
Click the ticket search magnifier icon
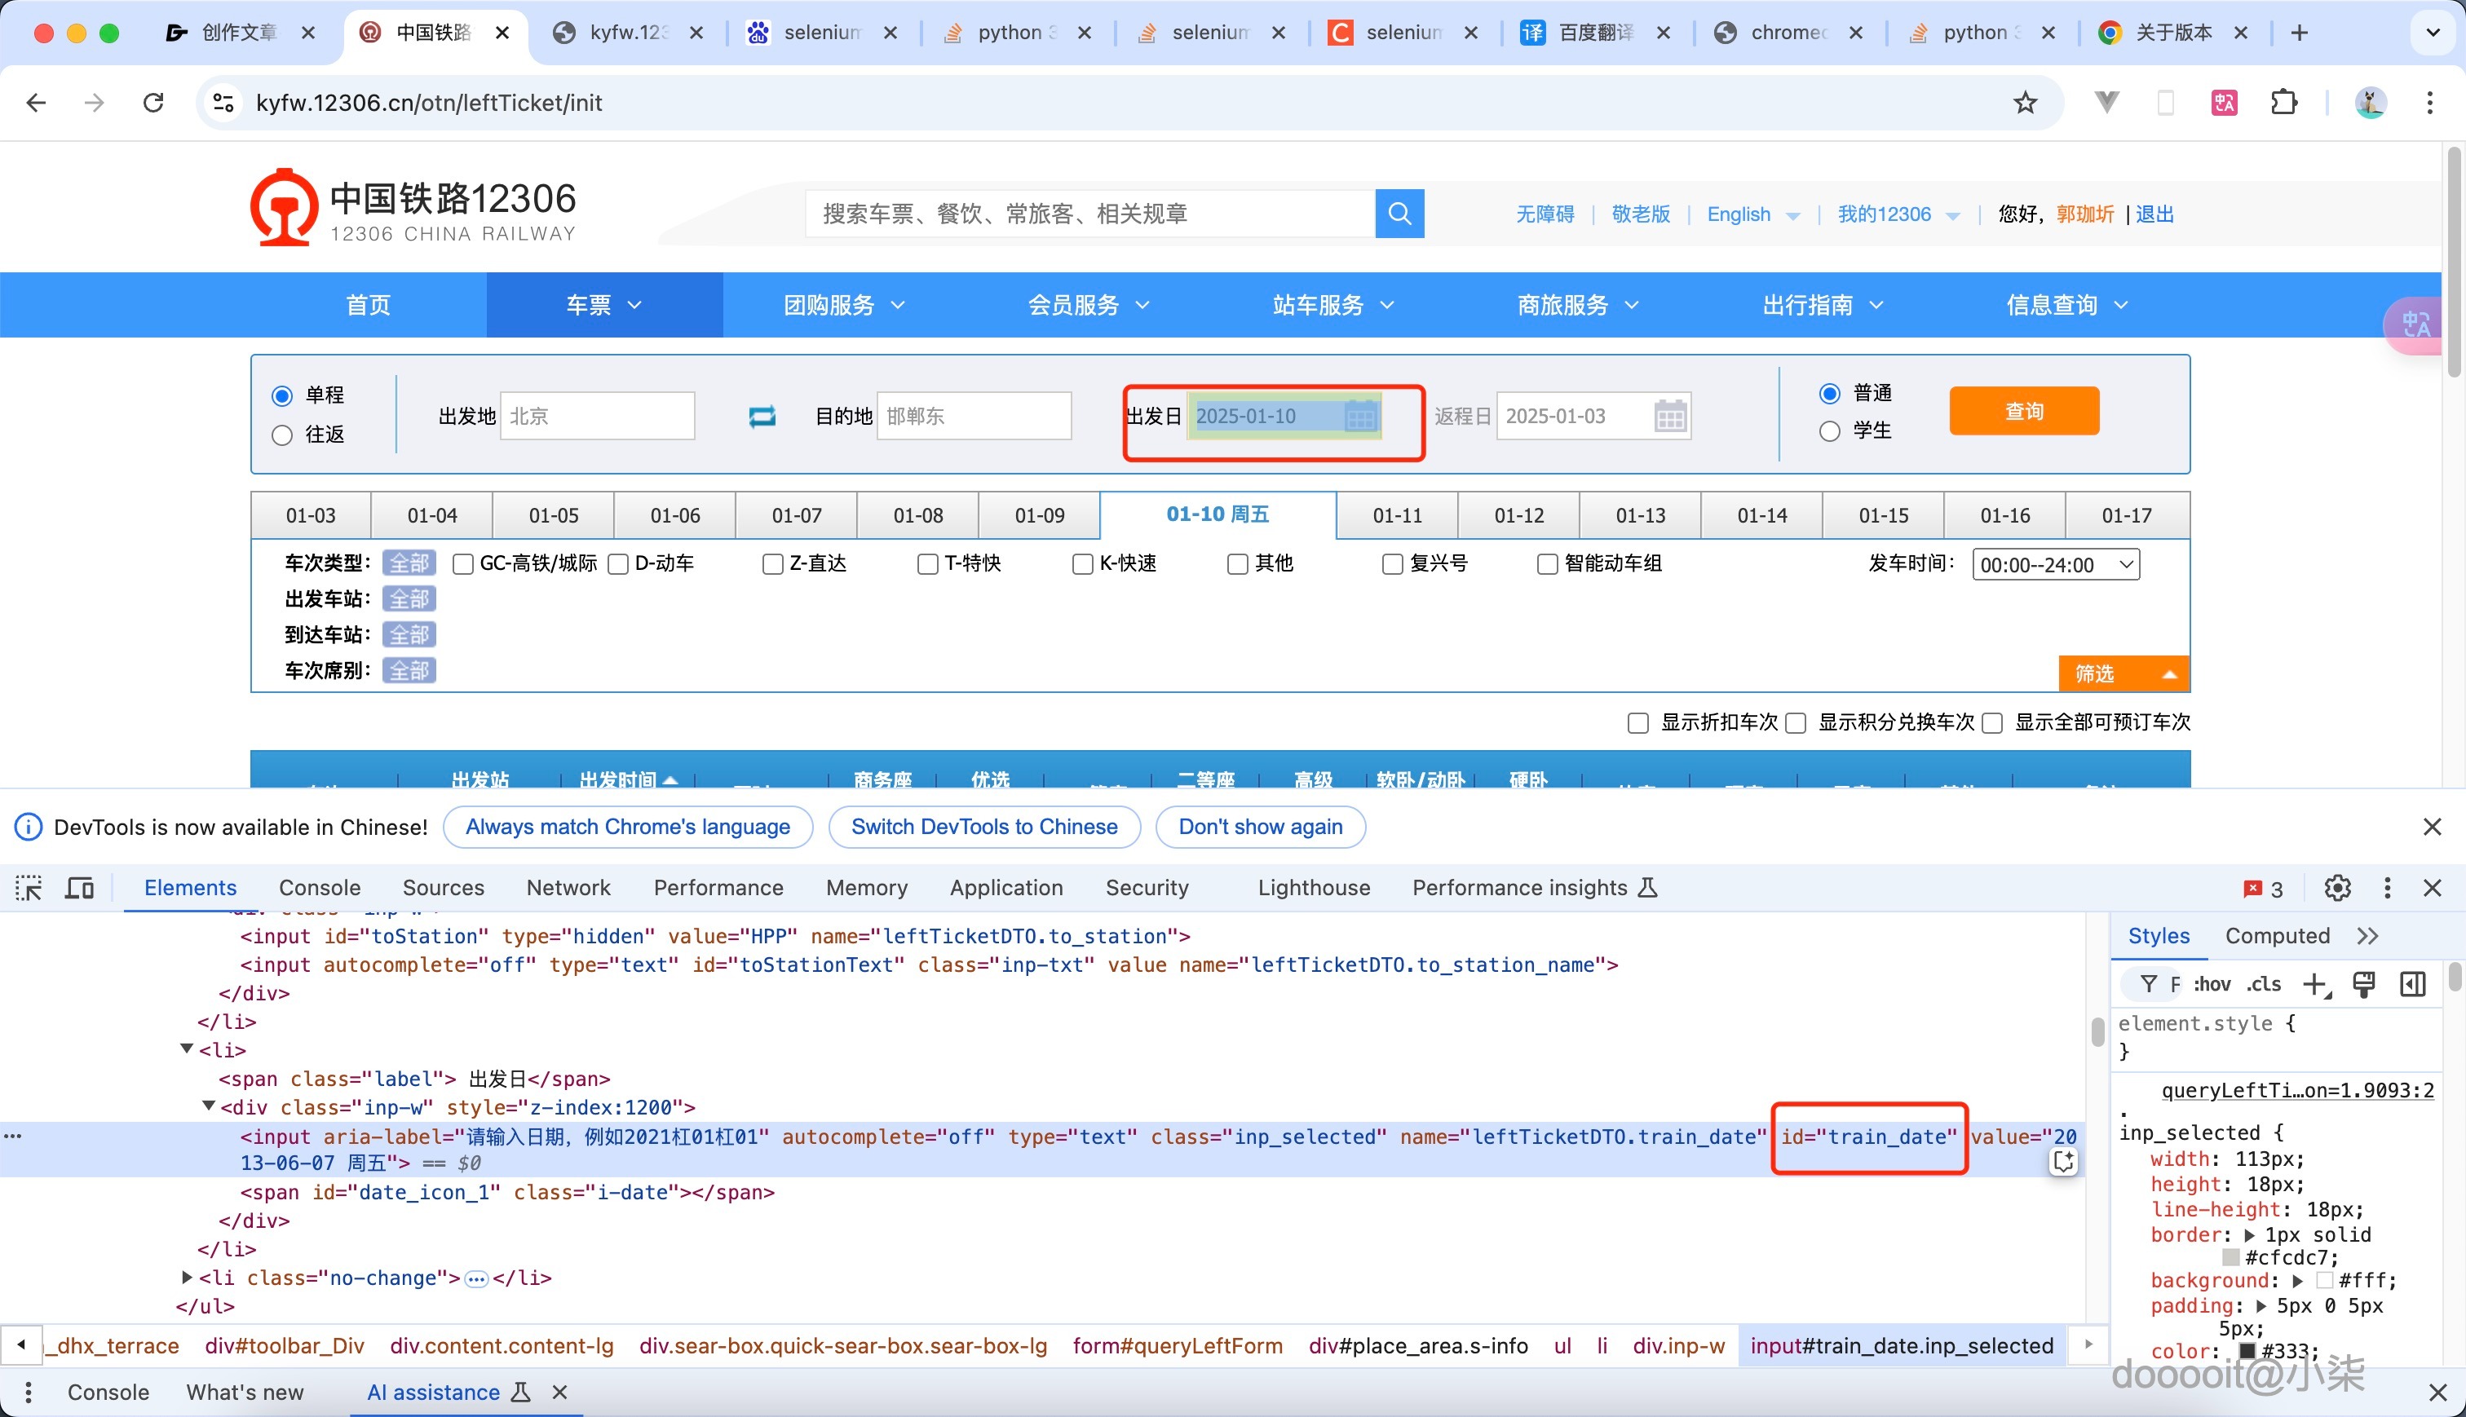[1399, 213]
